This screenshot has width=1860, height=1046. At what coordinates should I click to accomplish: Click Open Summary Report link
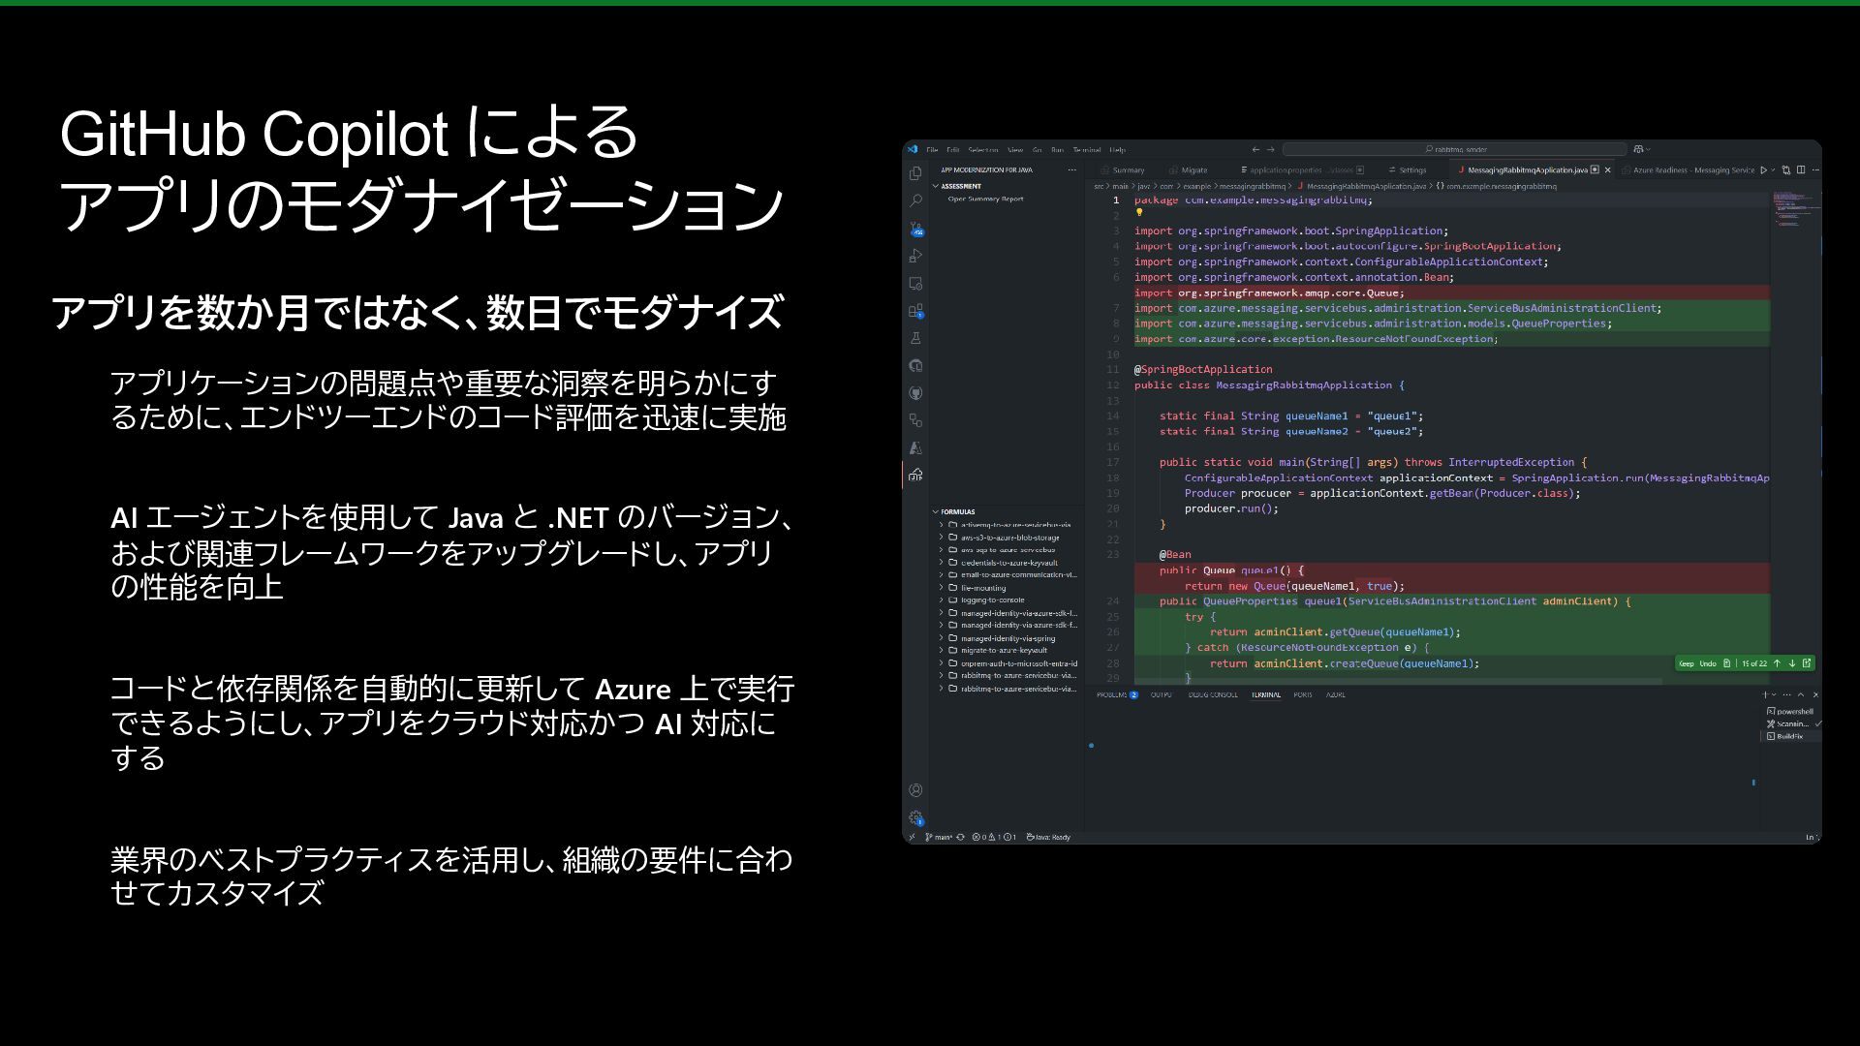(985, 199)
